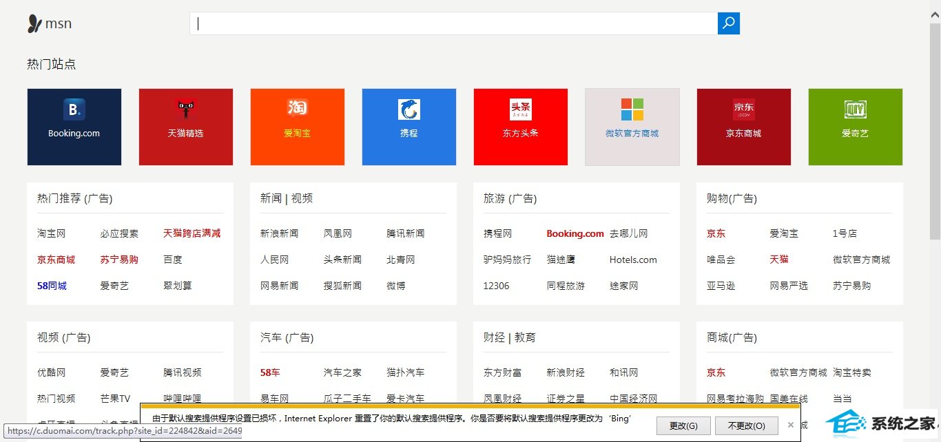Open 腾讯视频 link
941x442 pixels.
click(x=183, y=372)
